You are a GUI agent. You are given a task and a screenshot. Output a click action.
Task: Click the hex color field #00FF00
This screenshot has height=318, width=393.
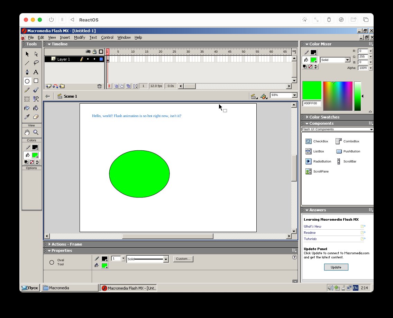[x=312, y=104]
